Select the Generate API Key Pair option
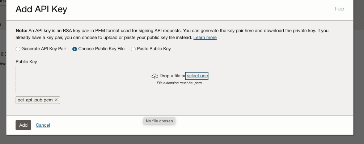 point(18,49)
